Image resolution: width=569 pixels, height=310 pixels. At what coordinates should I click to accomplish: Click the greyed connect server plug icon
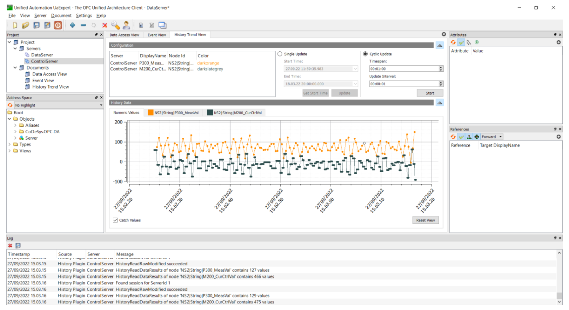94,25
